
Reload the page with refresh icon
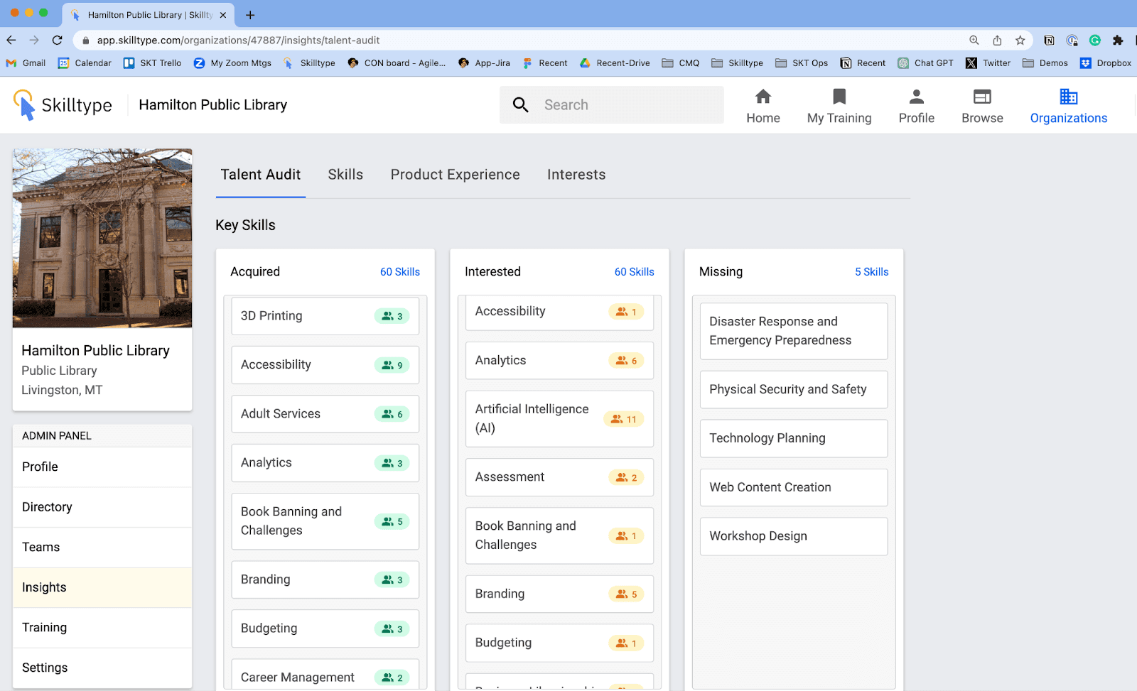click(x=58, y=40)
